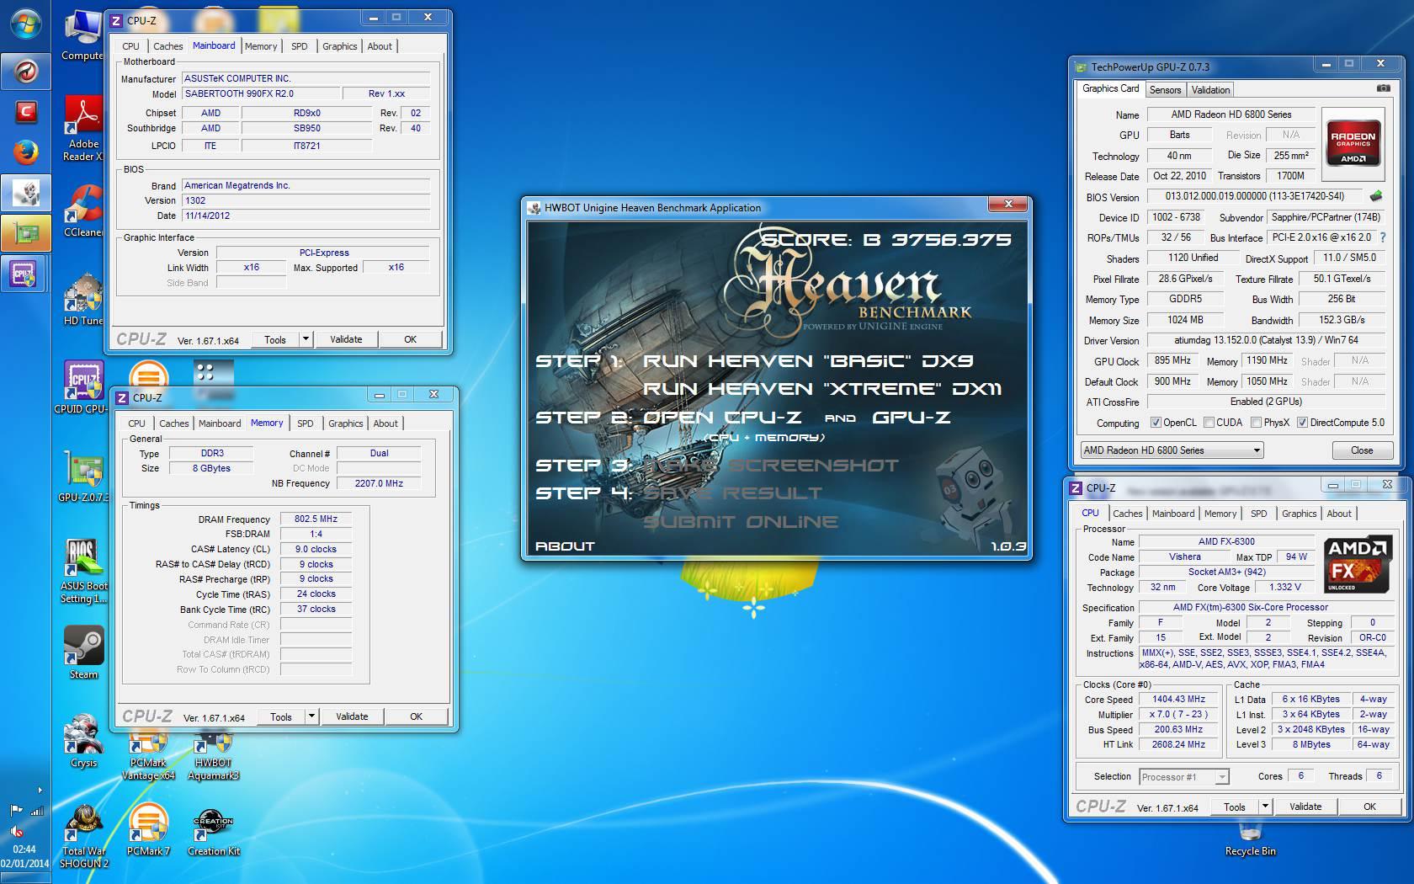1414x884 pixels.
Task: Switch to Validation tab in GPU-Z
Action: click(1210, 89)
